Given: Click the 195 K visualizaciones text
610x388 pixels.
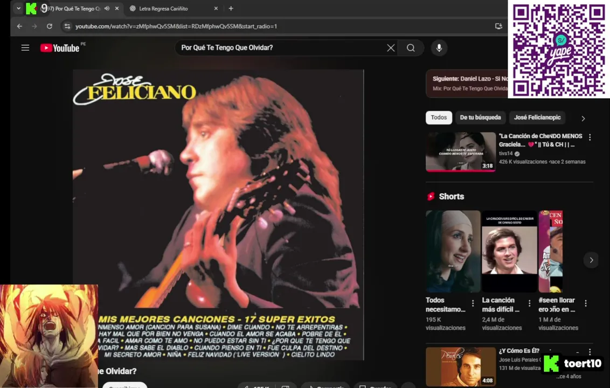Looking at the screenshot, I should (x=446, y=324).
